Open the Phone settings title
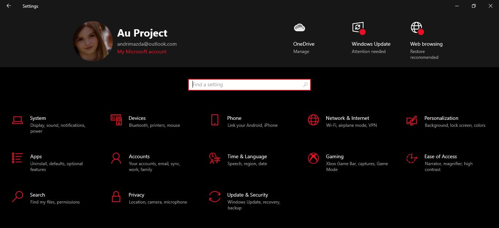 click(x=234, y=118)
